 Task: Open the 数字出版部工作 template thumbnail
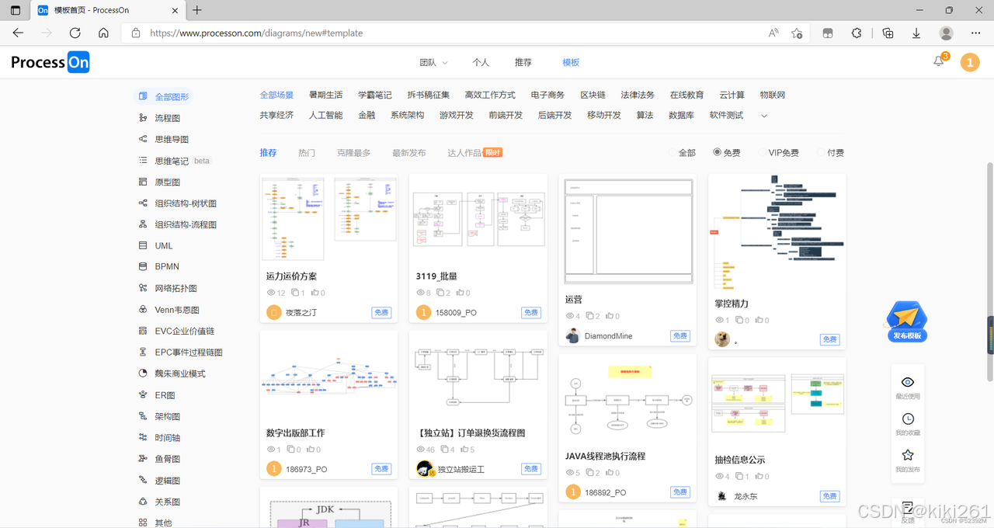click(x=328, y=375)
